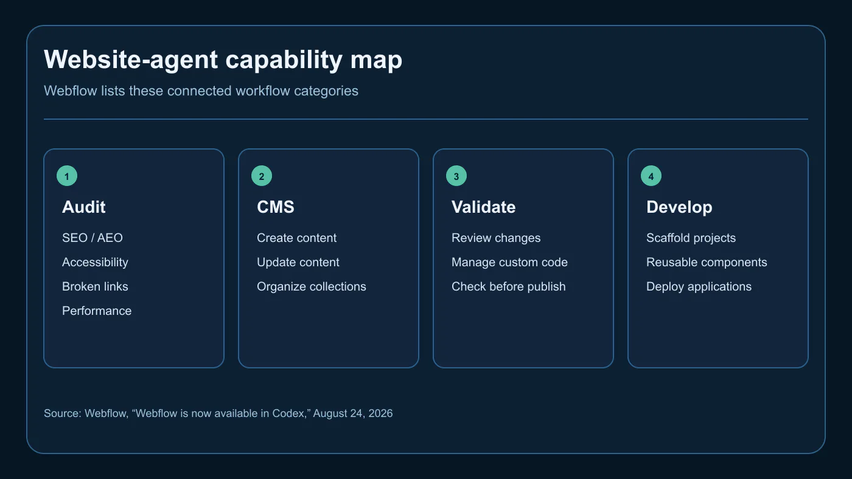852x479 pixels.
Task: Click the 'Reusable components' item
Action: tap(707, 263)
